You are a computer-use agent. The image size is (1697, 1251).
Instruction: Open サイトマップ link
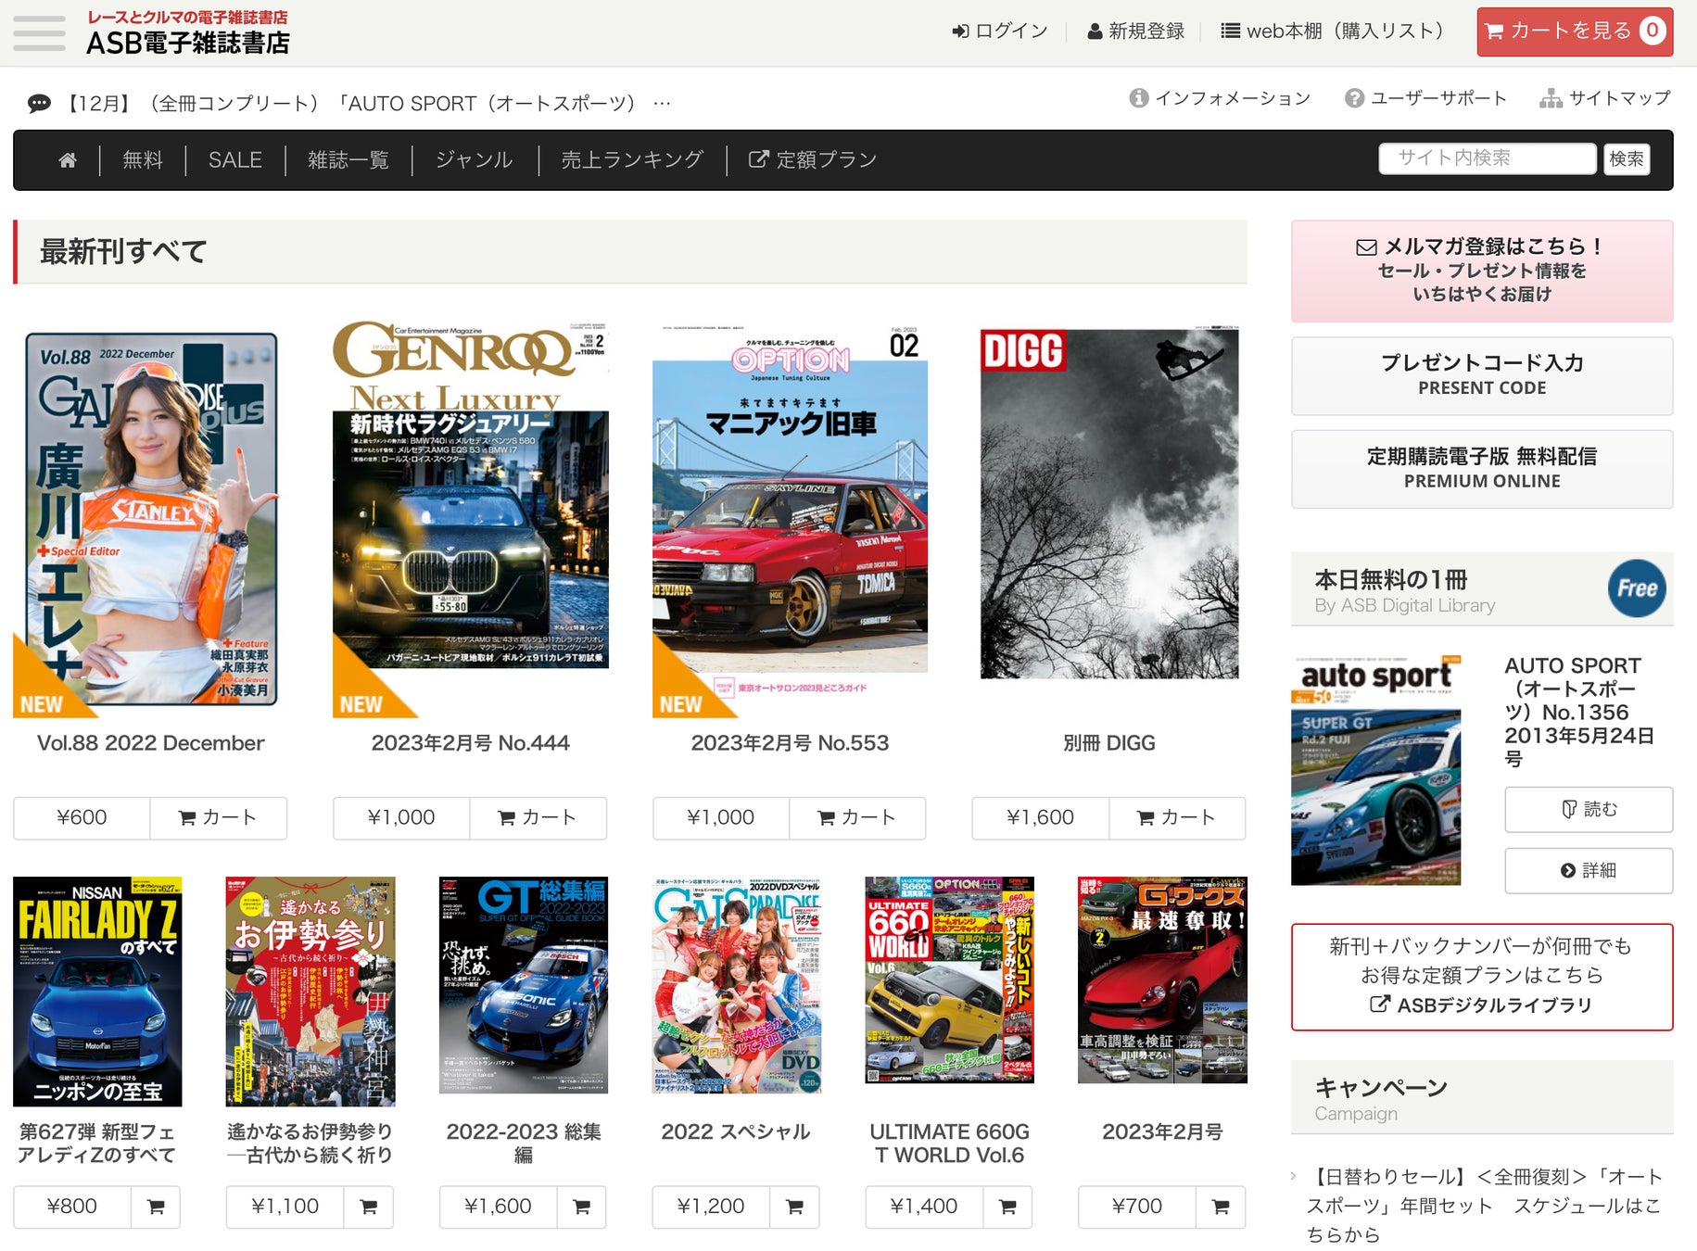point(1605,98)
